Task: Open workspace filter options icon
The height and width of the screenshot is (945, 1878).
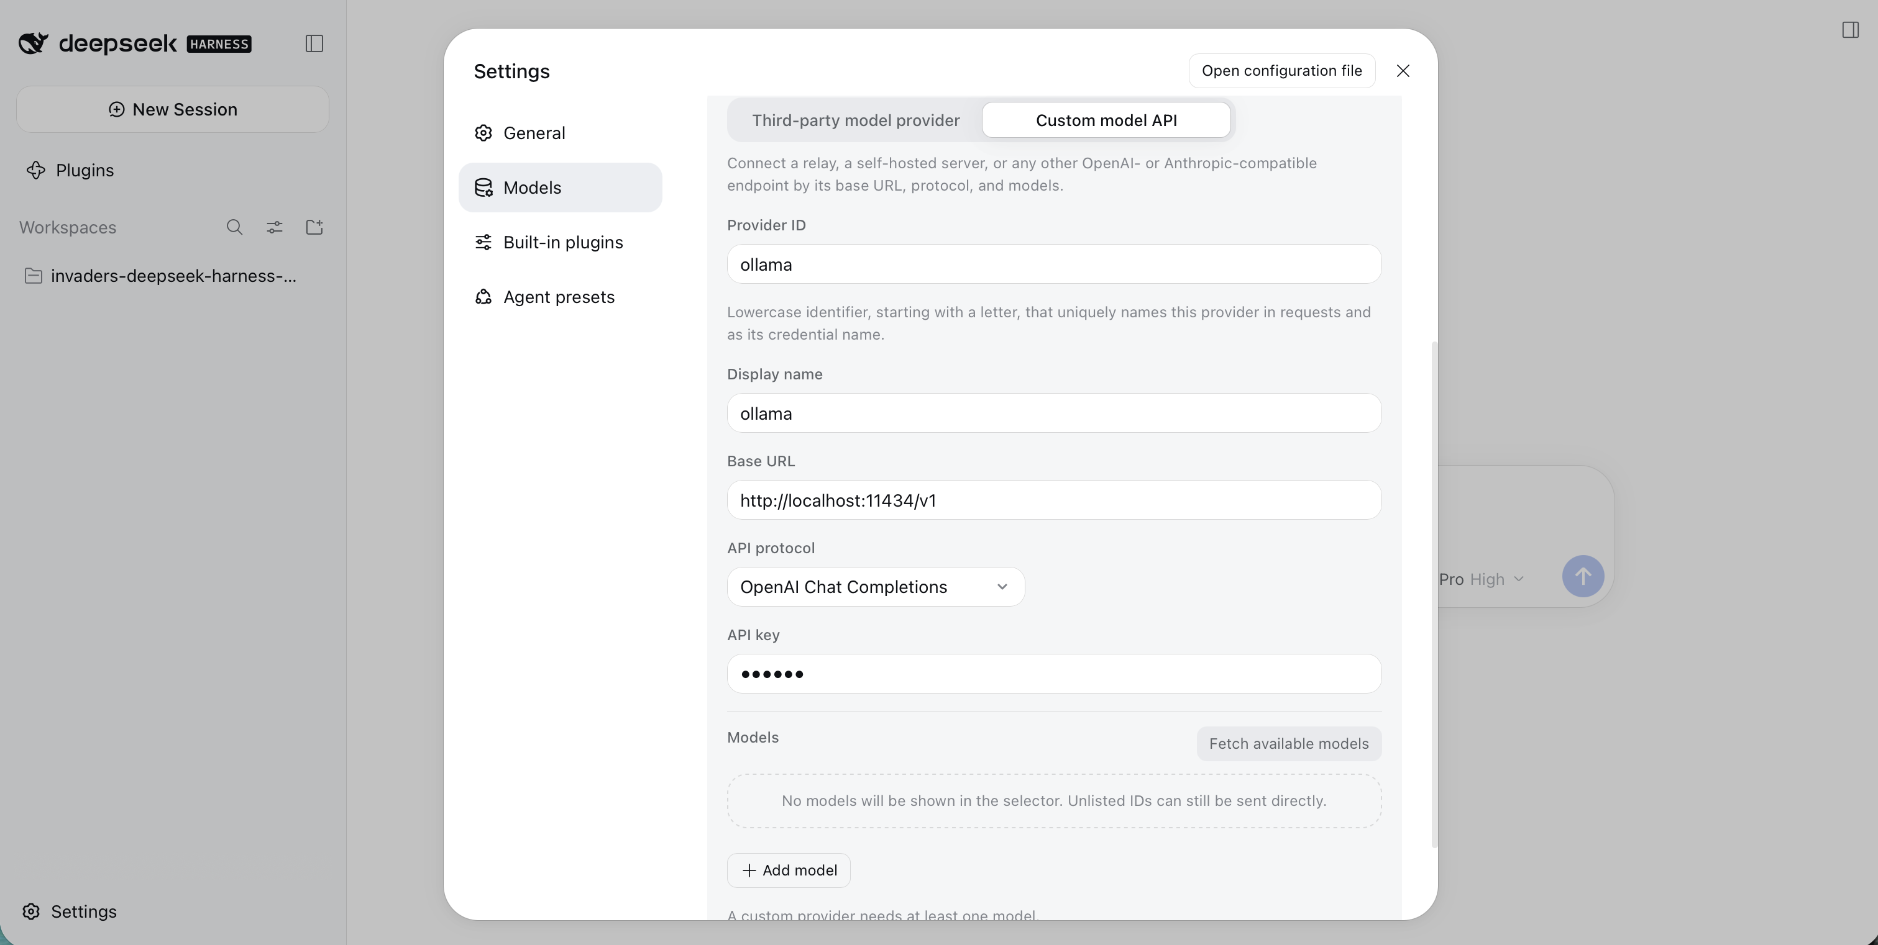Action: coord(274,227)
